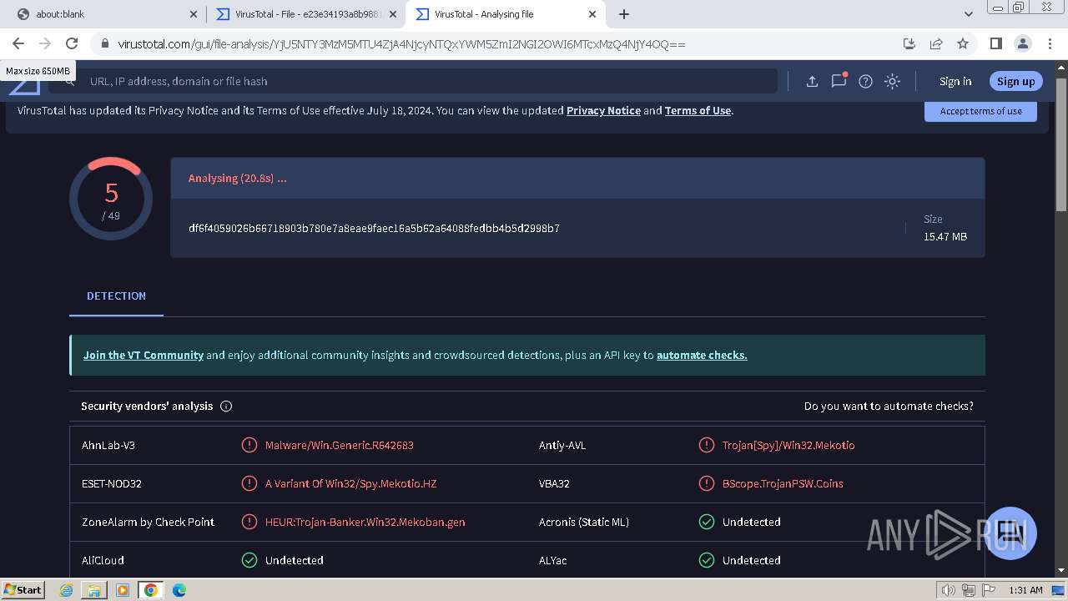Open Microsoft Edge from the taskbar
Viewport: 1068px width, 601px height.
179,590
